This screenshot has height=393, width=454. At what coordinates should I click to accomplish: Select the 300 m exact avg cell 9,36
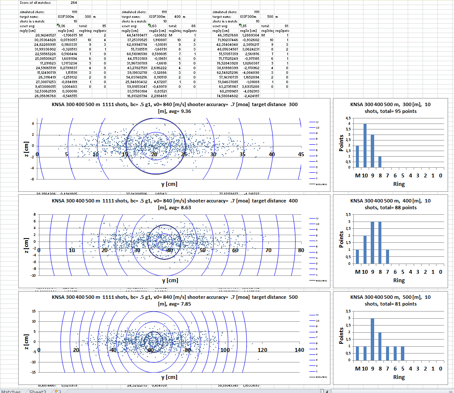(68, 26)
